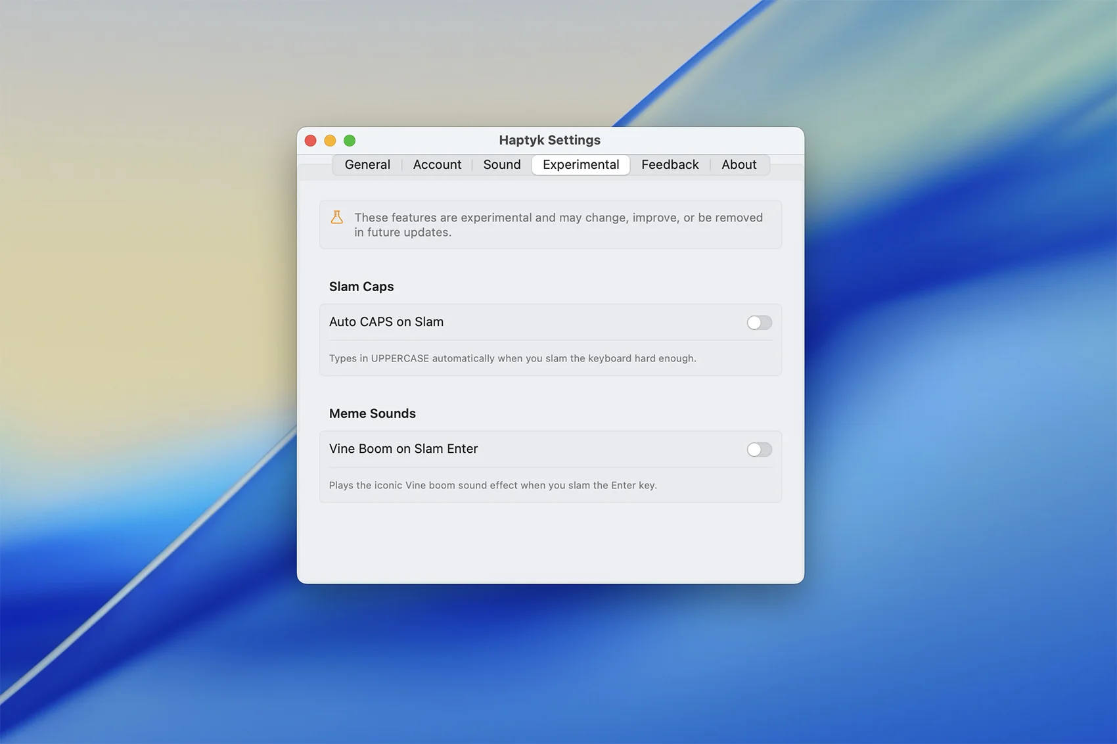
Task: Click the experimental features warning text
Action: point(558,225)
